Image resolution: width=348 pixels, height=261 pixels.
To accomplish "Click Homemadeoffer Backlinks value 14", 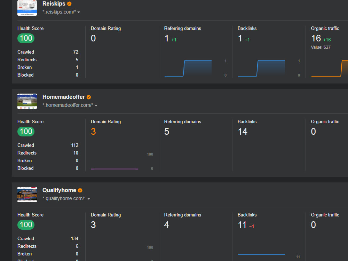I will tap(243, 132).
